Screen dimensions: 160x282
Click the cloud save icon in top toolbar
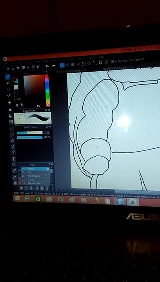8,68
